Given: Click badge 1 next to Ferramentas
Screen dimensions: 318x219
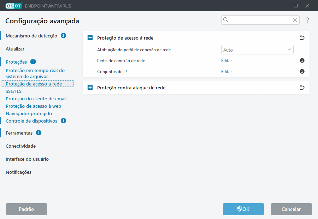Looking at the screenshot, I should 39,132.
